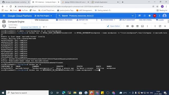
Task: Click CREATE INSTANCE button
Action: (64, 20)
